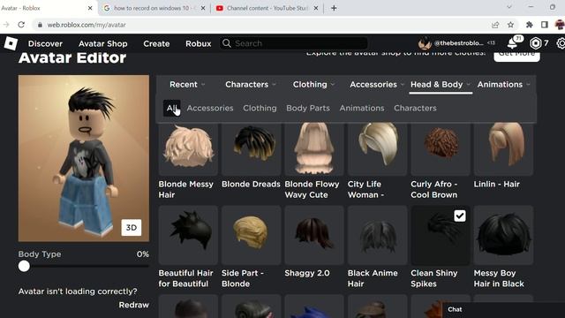
Task: Equip the Linlin - Hair item
Action: coord(503,148)
